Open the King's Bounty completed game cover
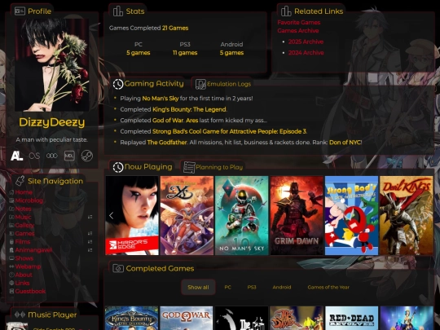The height and width of the screenshot is (330, 440). [x=132, y=319]
